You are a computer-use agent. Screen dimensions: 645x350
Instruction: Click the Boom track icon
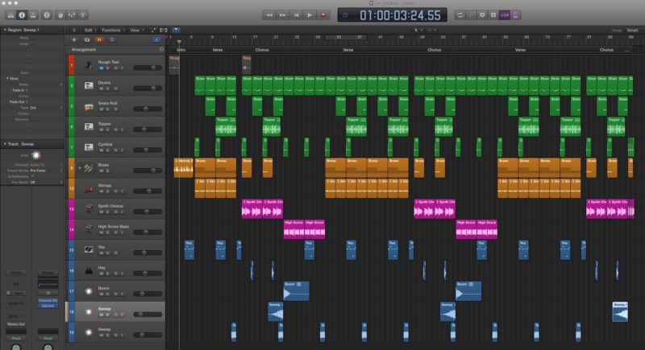click(89, 291)
